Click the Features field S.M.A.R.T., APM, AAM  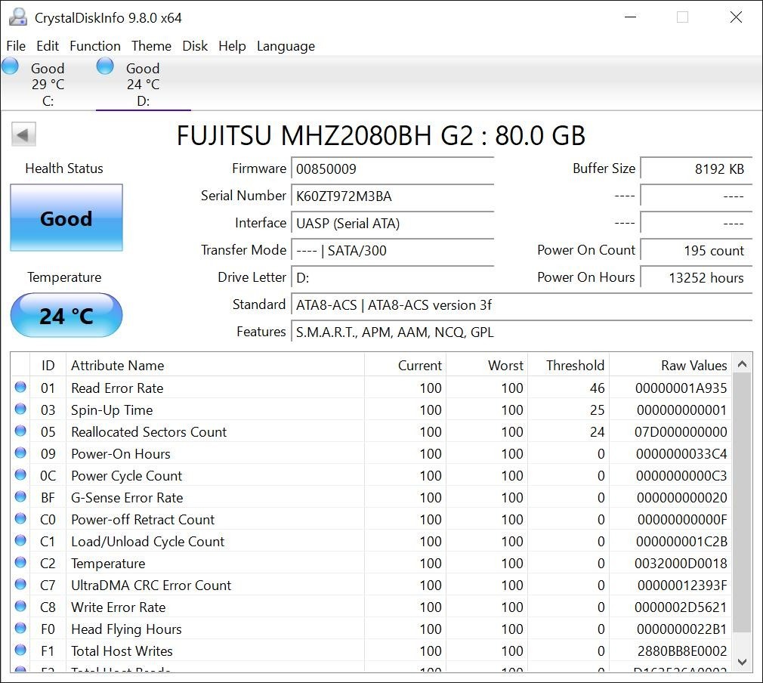(522, 332)
